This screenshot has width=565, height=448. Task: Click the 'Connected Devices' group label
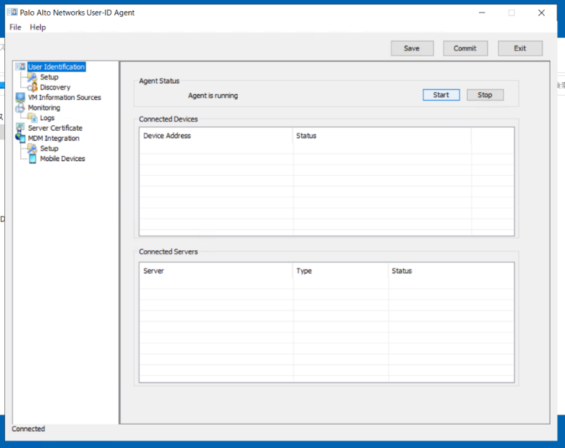click(x=168, y=119)
